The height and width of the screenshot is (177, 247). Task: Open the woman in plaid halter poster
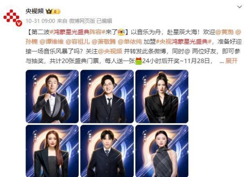click(162, 151)
